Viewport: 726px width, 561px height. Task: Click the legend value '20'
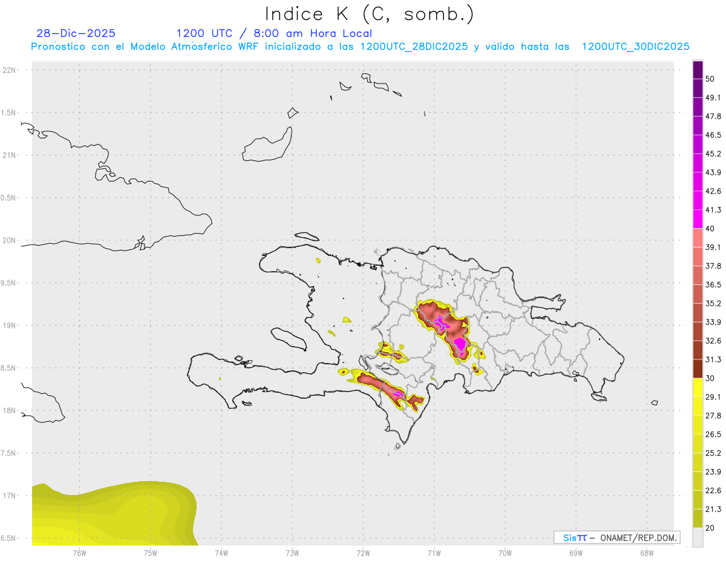710,528
